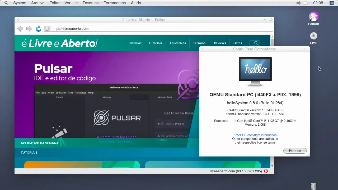
Task: Click the teal tutorial card
Action: pos(203,165)
